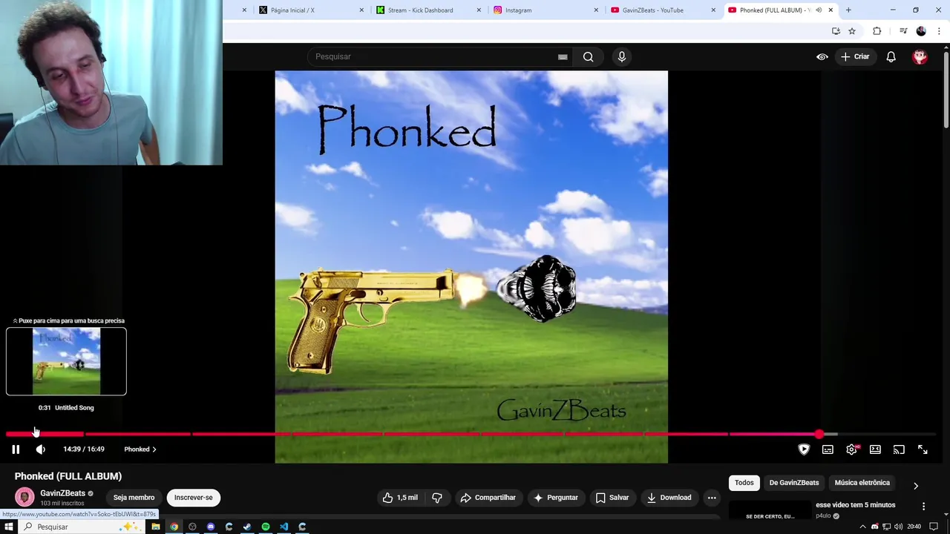Open the GavinZBeats channel link
The height and width of the screenshot is (534, 950).
coord(62,493)
